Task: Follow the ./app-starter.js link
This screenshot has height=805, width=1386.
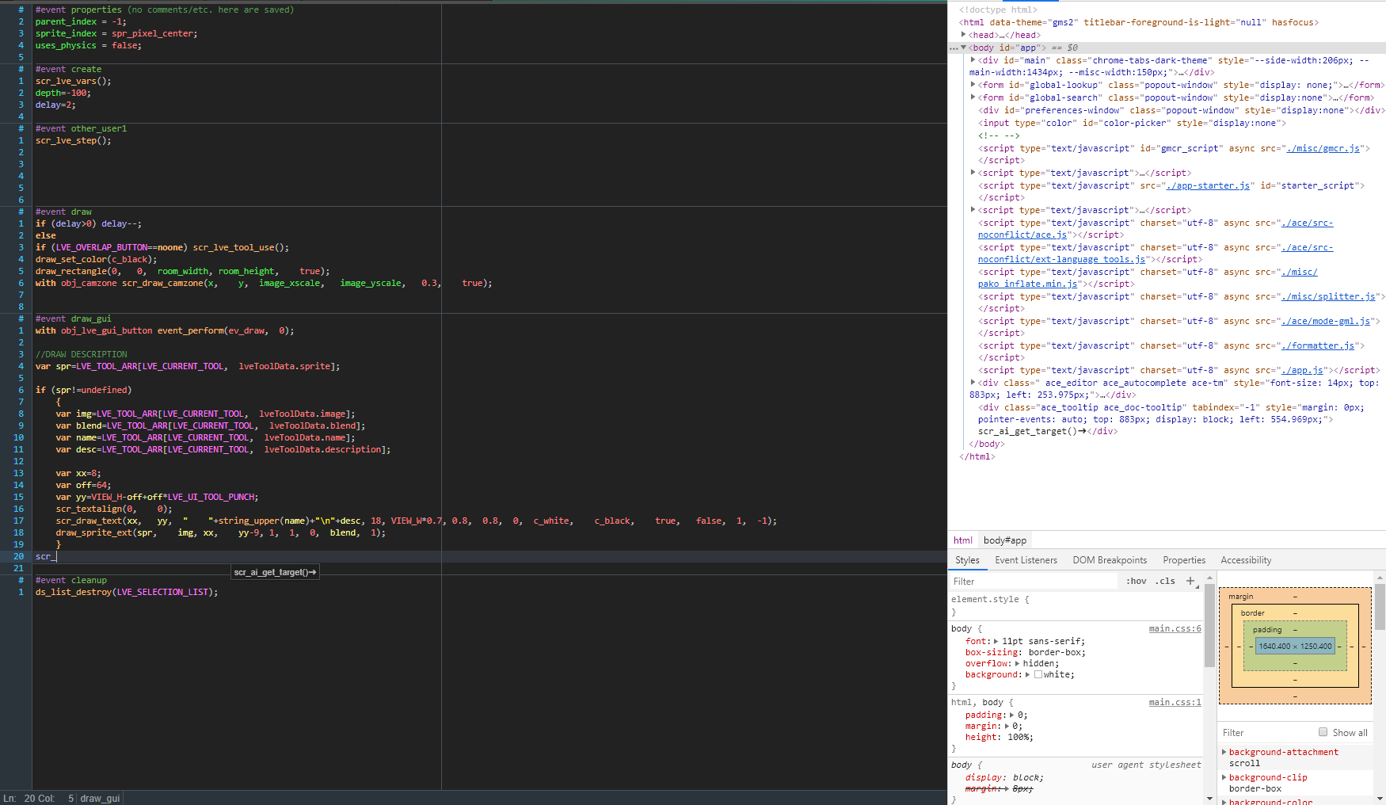Action: (x=1208, y=185)
